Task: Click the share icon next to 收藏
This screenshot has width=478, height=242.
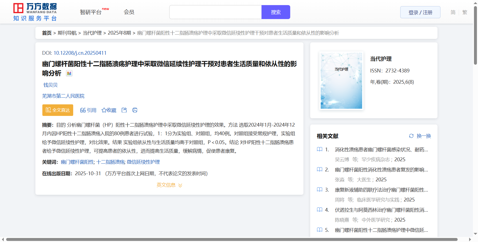Action: (124, 110)
